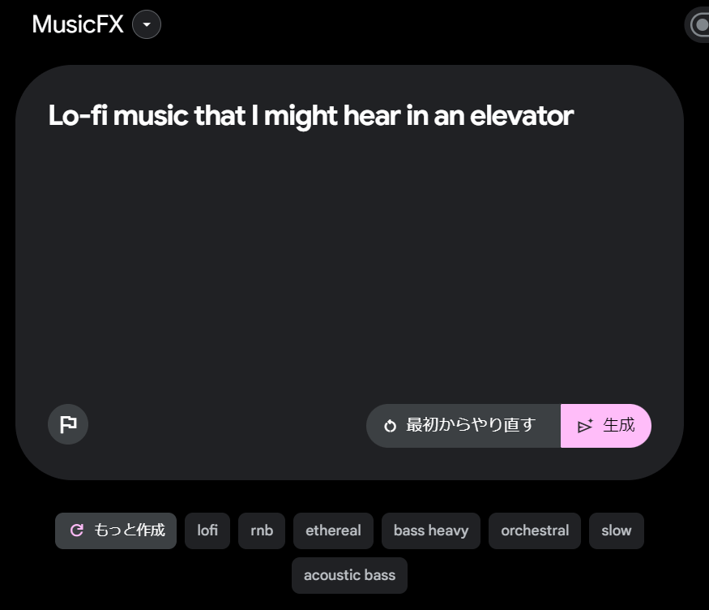709x610 pixels.
Task: Click the MusicFX title text
Action: (77, 24)
